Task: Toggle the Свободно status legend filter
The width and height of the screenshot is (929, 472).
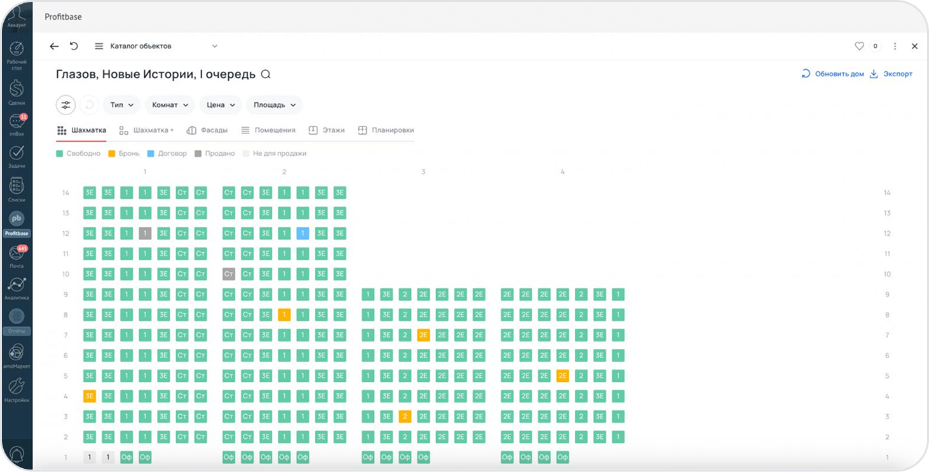Action: pyautogui.click(x=78, y=153)
